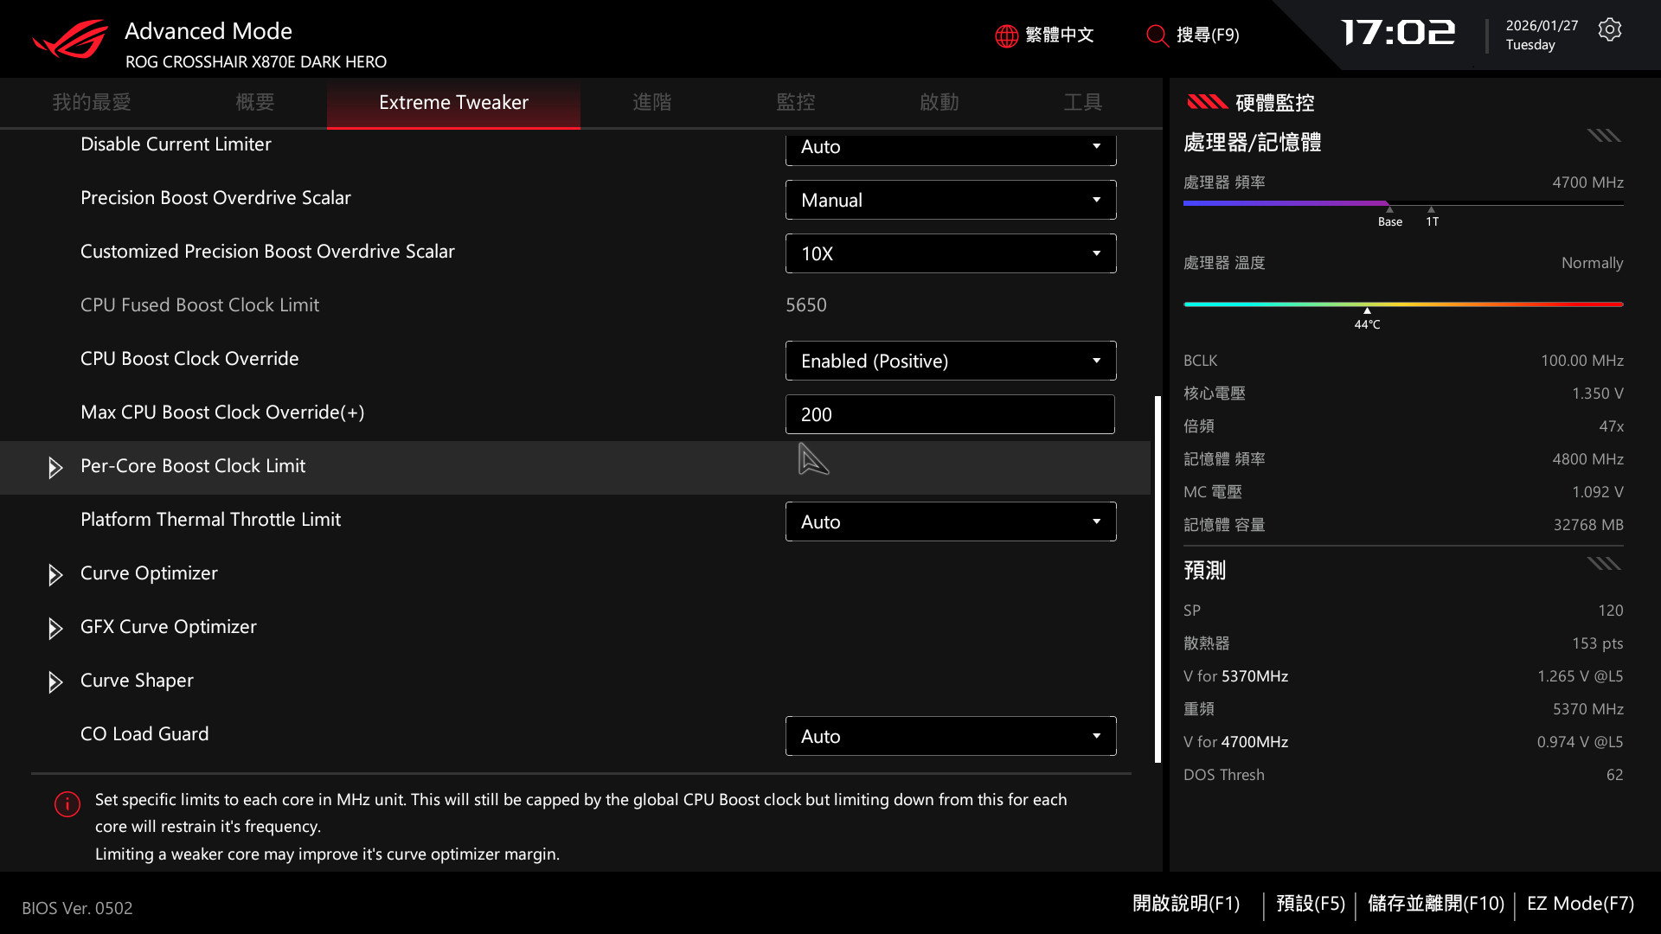The image size is (1661, 934).
Task: Click the Max CPU Boost Clock Override field
Action: (949, 414)
